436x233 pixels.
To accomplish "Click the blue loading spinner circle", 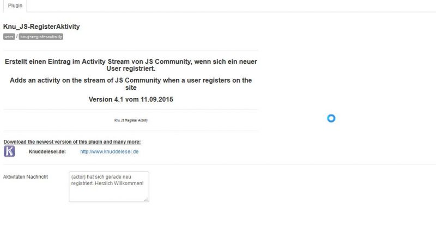I will pos(331,118).
